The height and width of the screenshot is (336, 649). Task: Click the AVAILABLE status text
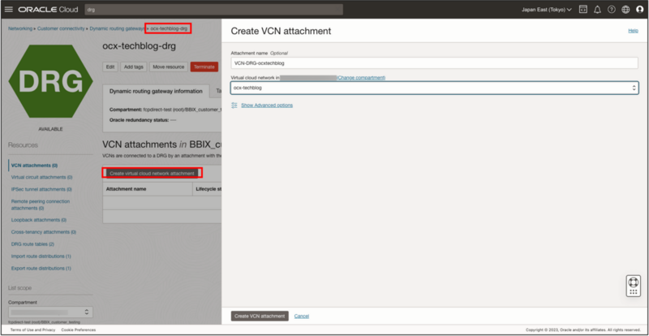50,129
